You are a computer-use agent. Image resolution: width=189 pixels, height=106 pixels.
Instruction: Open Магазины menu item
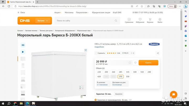click(69, 13)
